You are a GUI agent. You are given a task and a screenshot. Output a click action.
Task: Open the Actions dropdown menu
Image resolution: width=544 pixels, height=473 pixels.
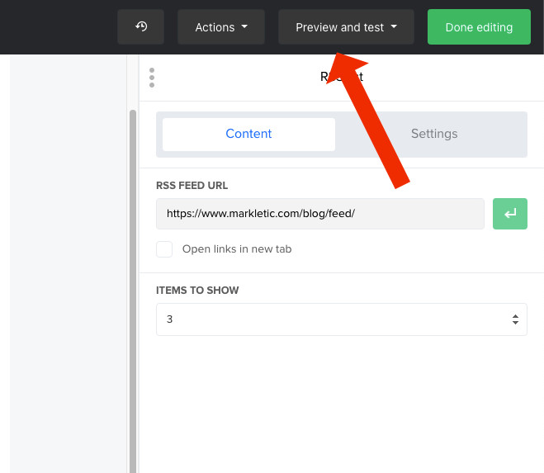point(220,27)
